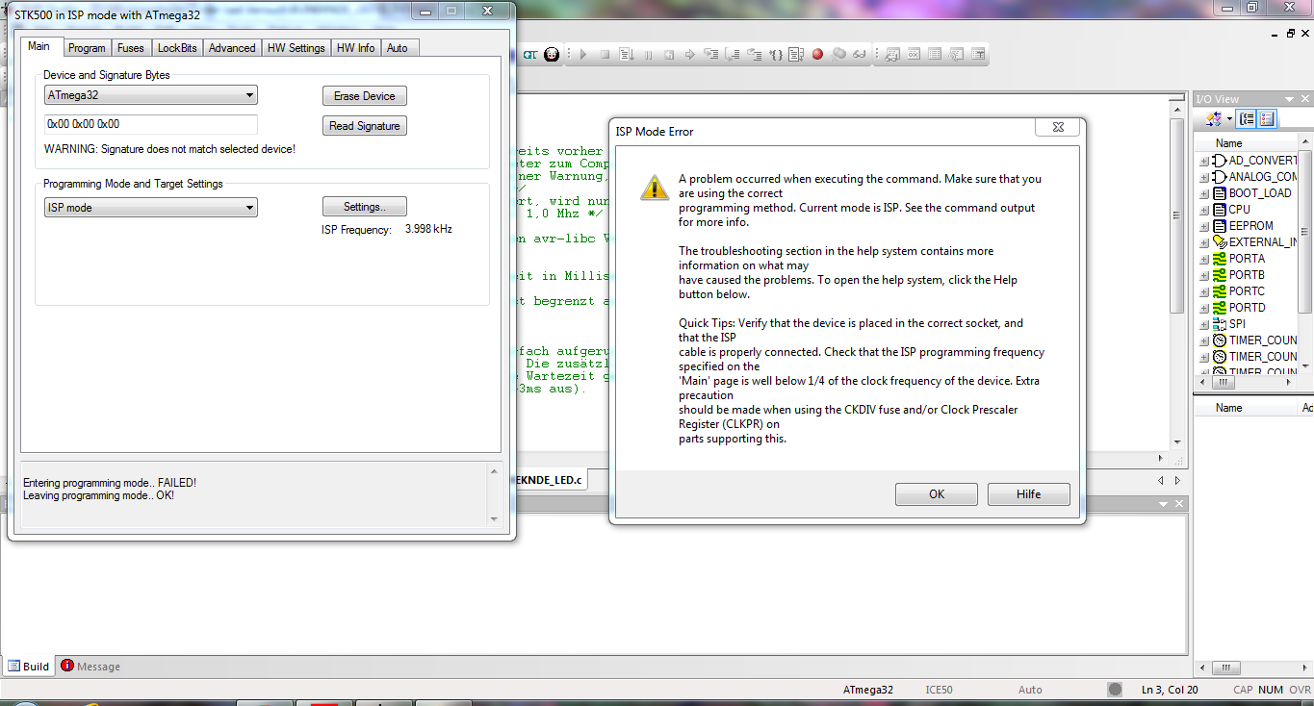The height and width of the screenshot is (706, 1314).
Task: Switch to the Auto tab
Action: [x=398, y=48]
